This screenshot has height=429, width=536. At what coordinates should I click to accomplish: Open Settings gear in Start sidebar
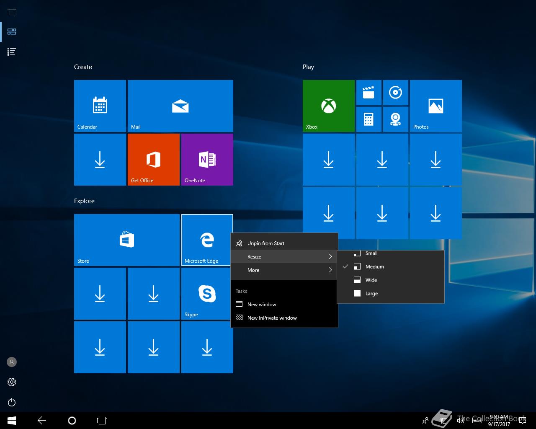click(12, 382)
